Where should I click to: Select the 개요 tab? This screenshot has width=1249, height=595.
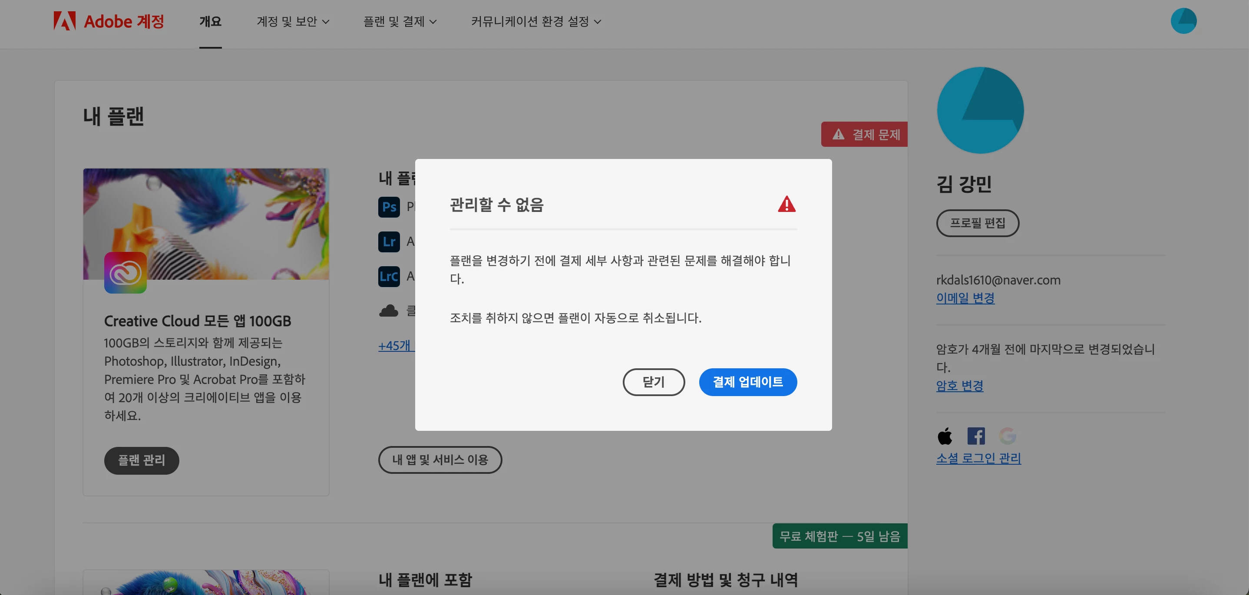point(211,21)
